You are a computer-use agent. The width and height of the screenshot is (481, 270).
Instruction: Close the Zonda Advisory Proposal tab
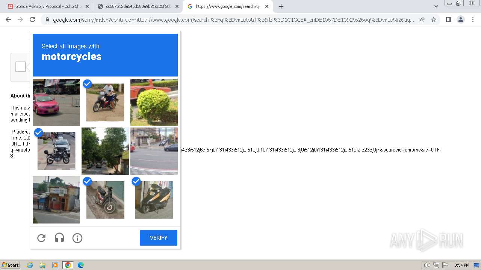[x=87, y=6]
